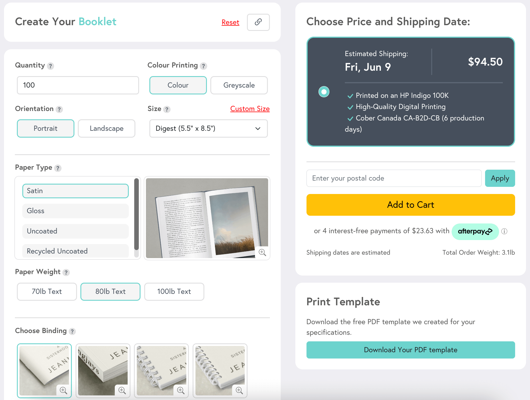Select the 100lb Text paper weight
The height and width of the screenshot is (400, 530).
pyautogui.click(x=174, y=292)
